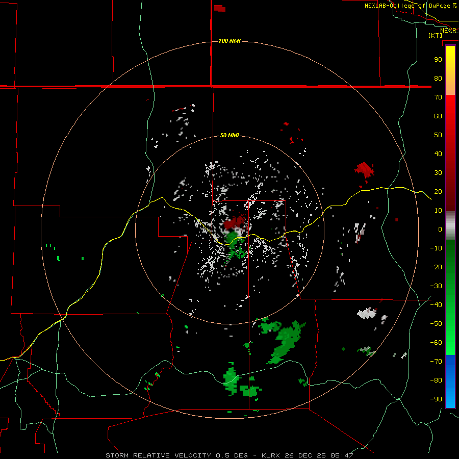Select the -30 value on velocity scale

436,286
